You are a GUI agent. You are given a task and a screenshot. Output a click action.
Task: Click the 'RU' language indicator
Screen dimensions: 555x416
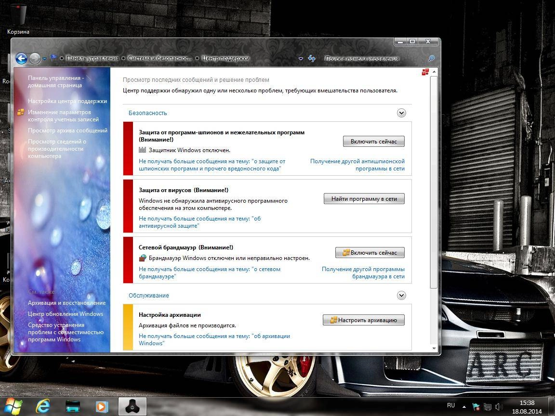(450, 405)
